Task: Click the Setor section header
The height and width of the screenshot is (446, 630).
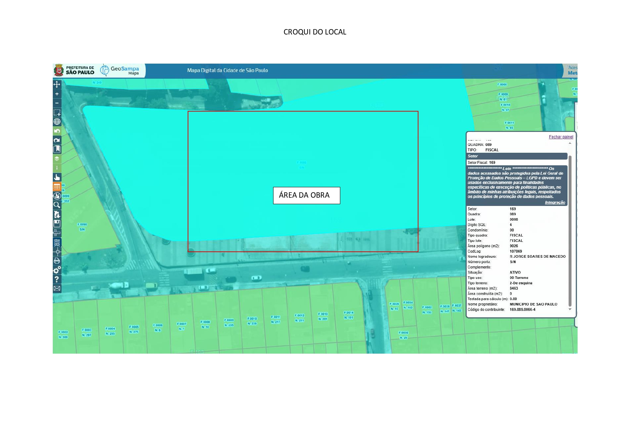Action: pos(517,156)
